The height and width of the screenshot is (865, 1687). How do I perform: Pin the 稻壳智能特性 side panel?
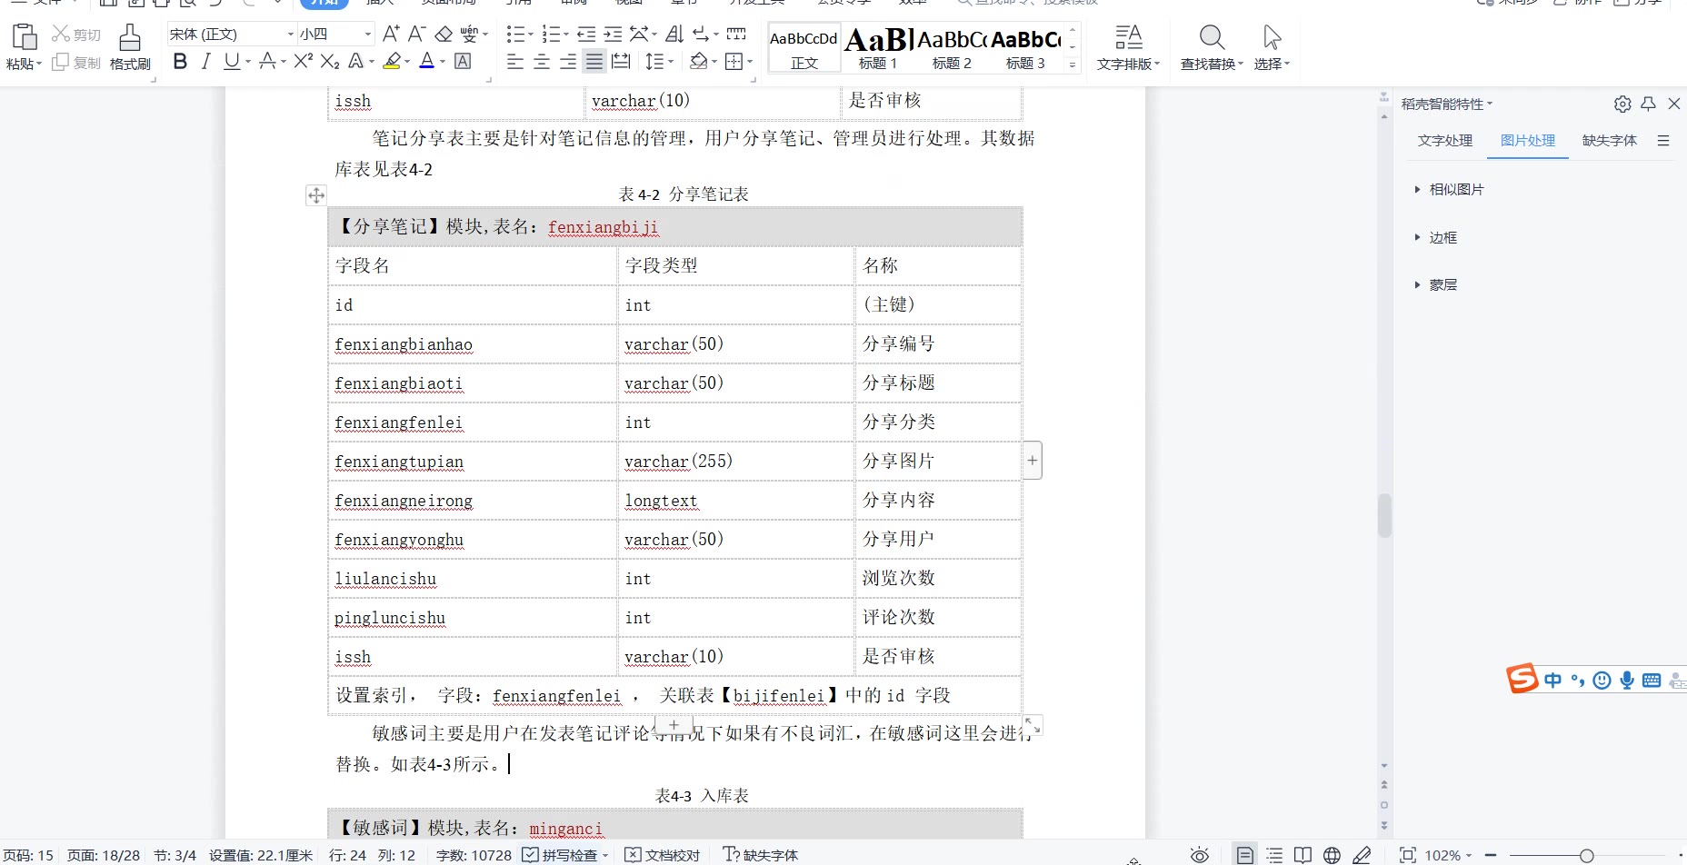click(1648, 104)
